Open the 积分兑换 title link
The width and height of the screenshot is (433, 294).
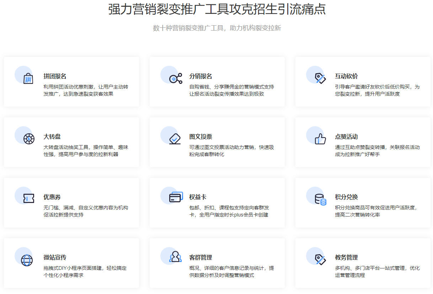[x=346, y=197]
